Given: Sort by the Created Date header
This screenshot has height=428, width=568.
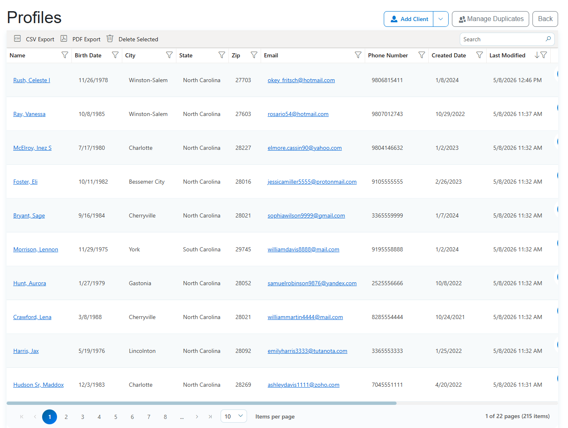Looking at the screenshot, I should 449,55.
